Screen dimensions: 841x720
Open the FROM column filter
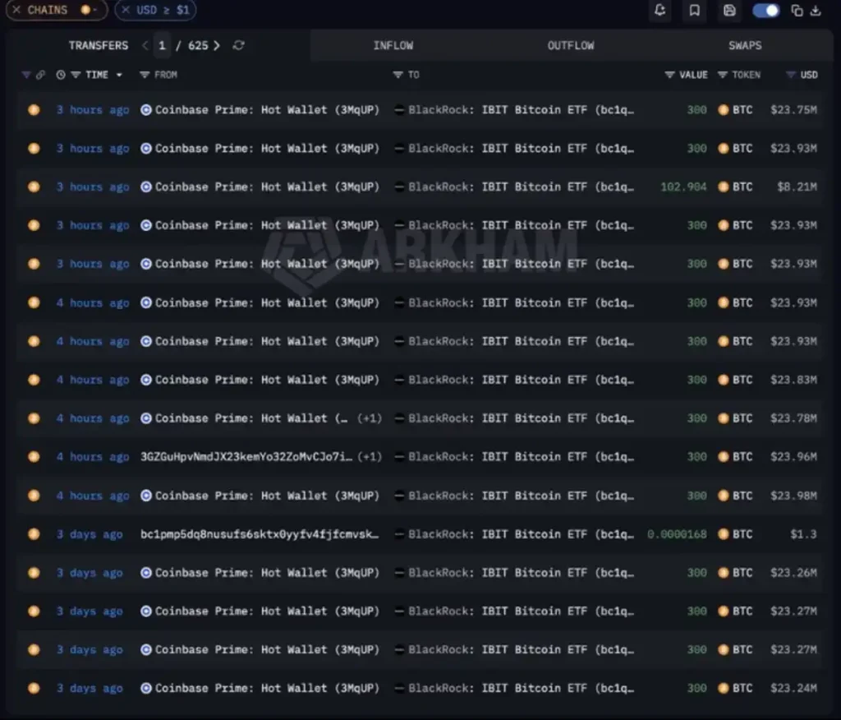[145, 75]
